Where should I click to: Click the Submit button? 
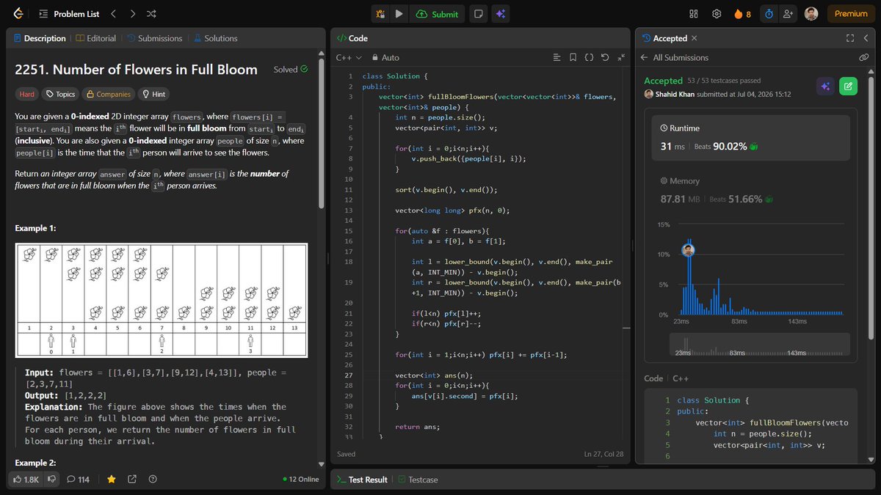[x=438, y=13]
